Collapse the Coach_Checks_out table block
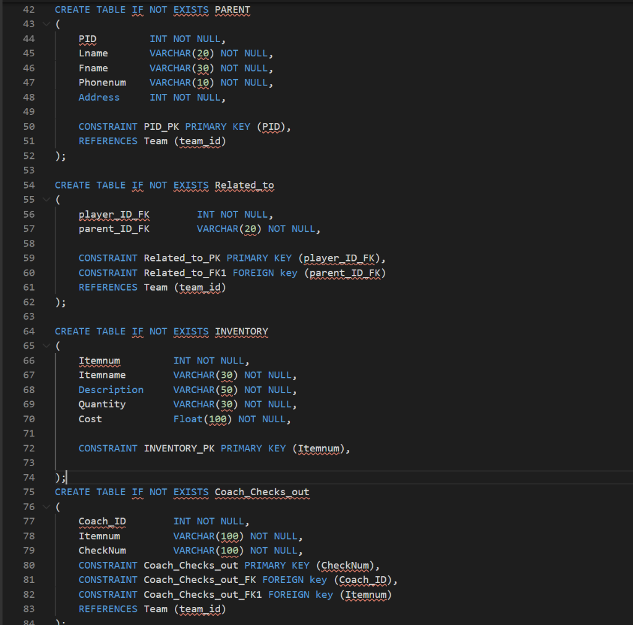 pyautogui.click(x=46, y=506)
